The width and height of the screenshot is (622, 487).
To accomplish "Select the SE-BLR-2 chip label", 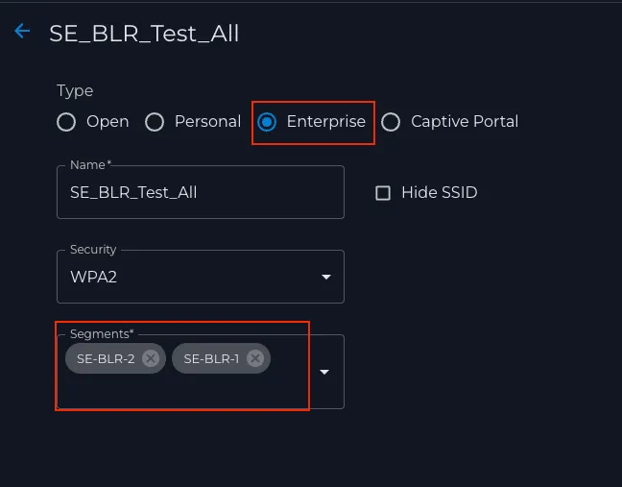I will point(106,359).
